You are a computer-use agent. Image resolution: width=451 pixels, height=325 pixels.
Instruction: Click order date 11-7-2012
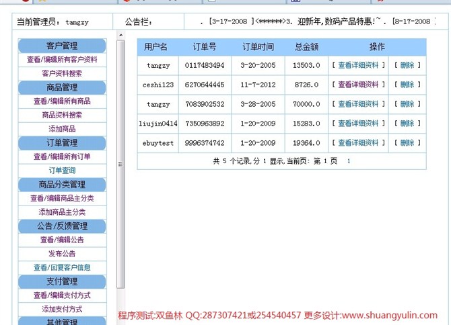tap(258, 85)
